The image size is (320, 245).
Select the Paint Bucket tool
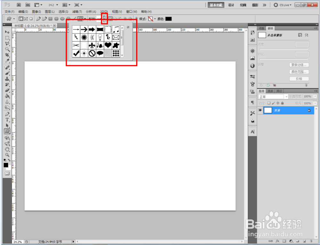7,96
